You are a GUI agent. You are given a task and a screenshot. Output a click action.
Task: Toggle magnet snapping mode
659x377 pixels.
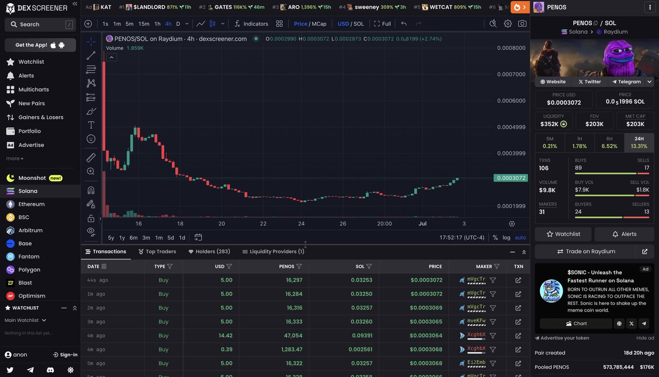(91, 190)
